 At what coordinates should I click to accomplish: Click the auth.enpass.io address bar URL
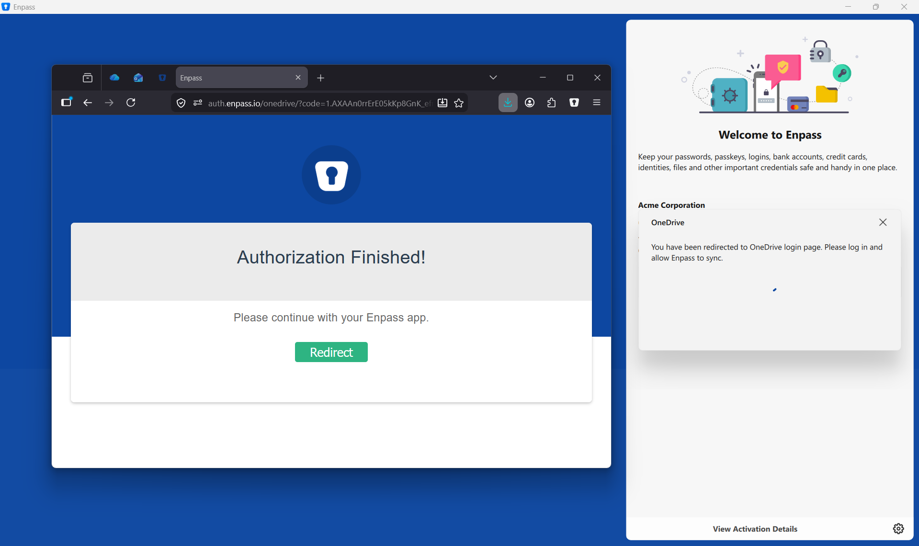pyautogui.click(x=319, y=103)
